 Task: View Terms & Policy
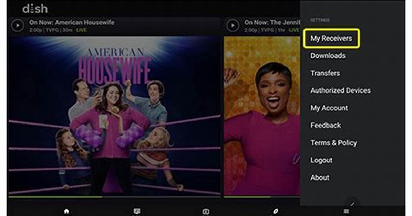(334, 143)
